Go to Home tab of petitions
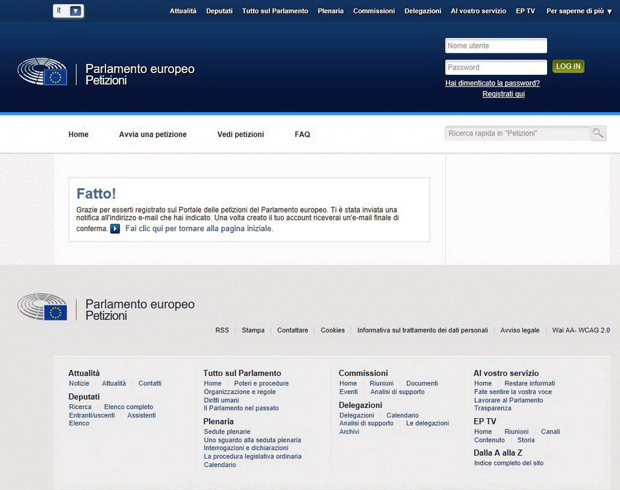The width and height of the screenshot is (620, 490). tap(78, 134)
